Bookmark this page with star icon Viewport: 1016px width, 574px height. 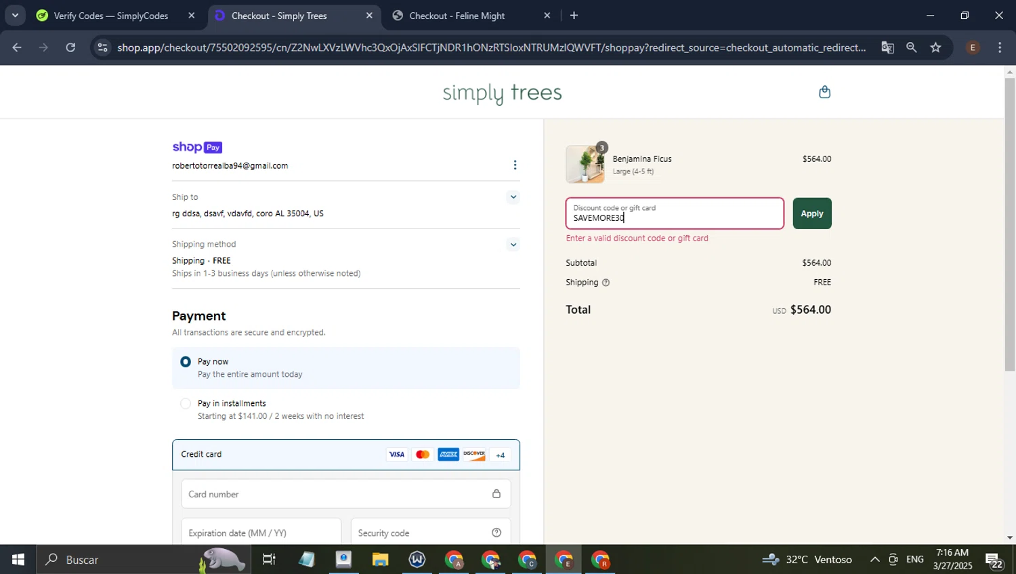point(935,47)
